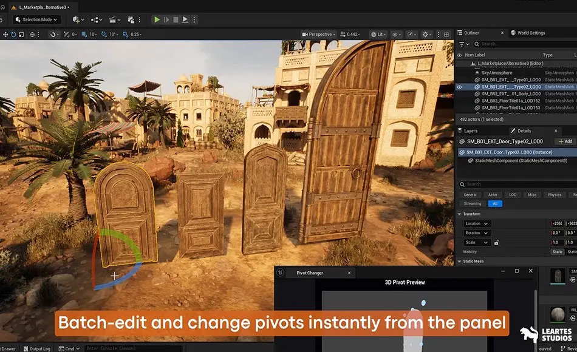Toggle the surface snapping icon beside value 0
The height and width of the screenshot is (352, 577).
[67, 34]
